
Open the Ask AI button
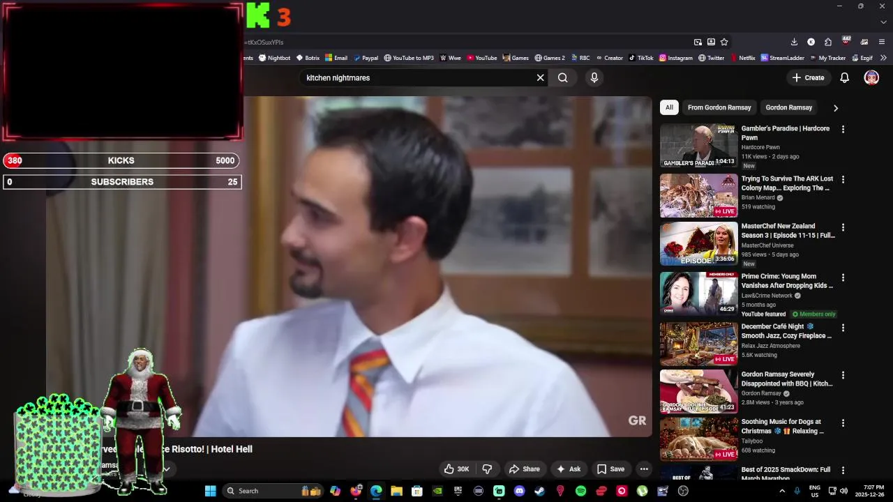[x=569, y=469]
